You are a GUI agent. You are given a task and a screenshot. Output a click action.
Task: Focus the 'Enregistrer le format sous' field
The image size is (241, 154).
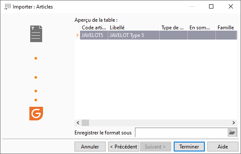click(181, 132)
